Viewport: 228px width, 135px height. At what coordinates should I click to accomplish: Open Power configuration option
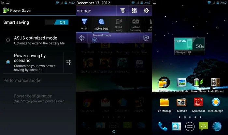[x=38, y=98]
